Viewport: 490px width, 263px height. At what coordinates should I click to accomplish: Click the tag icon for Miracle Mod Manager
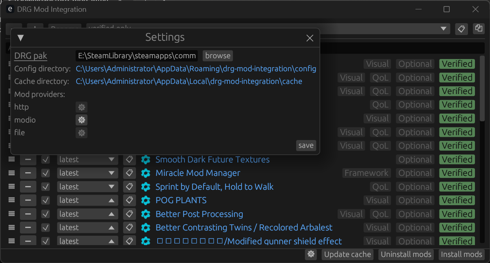tap(130, 173)
